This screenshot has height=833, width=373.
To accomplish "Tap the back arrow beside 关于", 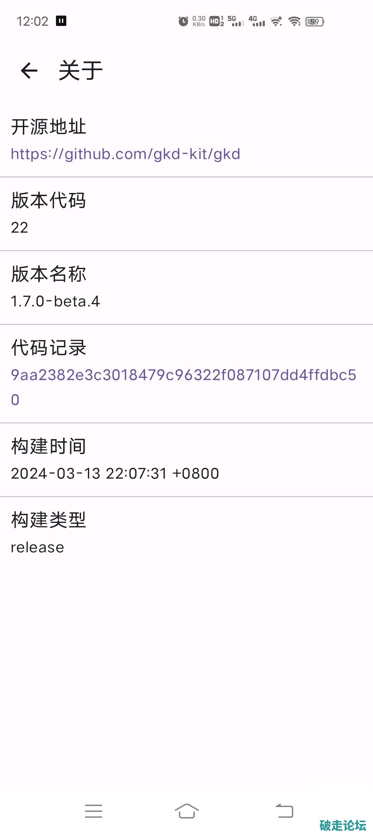I will point(29,71).
